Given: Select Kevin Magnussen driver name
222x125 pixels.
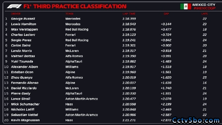Looking at the screenshot, I should click(x=25, y=120).
